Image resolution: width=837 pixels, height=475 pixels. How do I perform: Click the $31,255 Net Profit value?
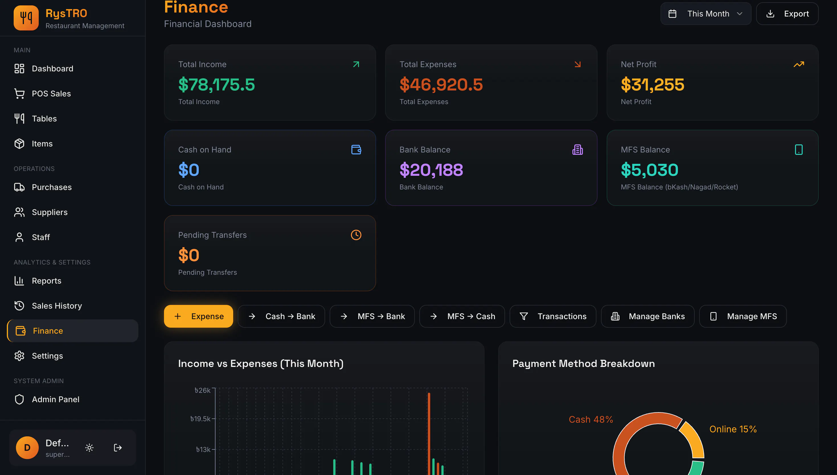click(x=652, y=84)
